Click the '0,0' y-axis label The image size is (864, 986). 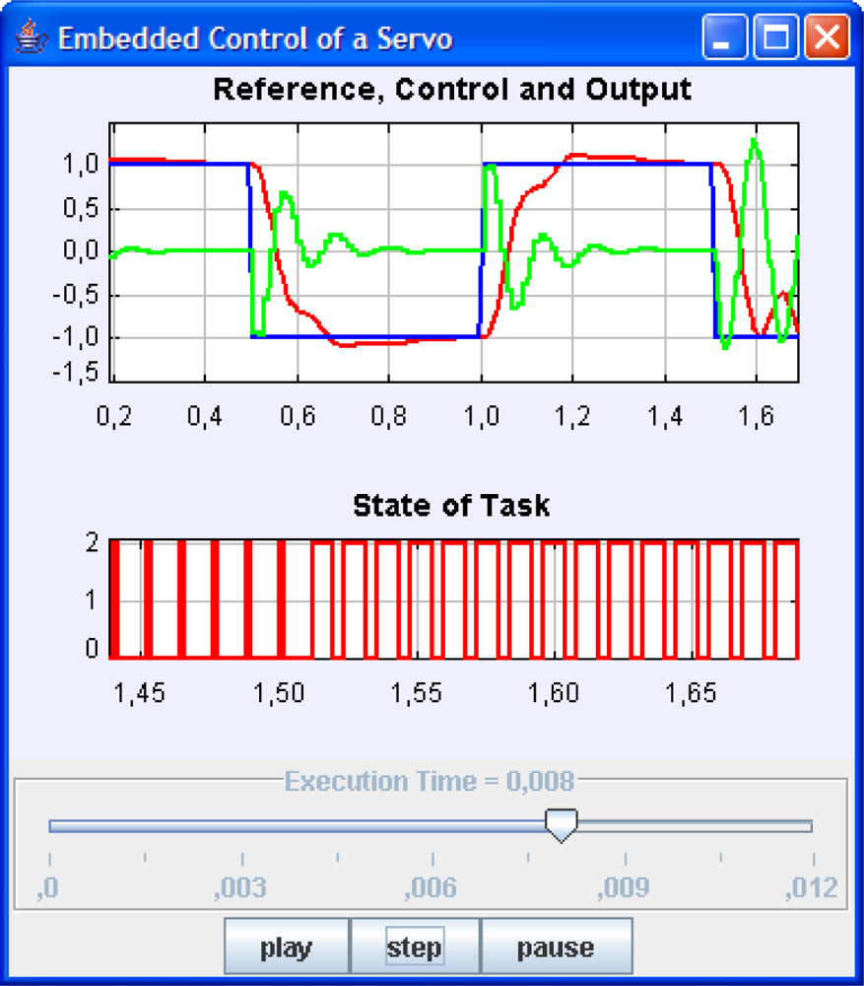(x=81, y=250)
